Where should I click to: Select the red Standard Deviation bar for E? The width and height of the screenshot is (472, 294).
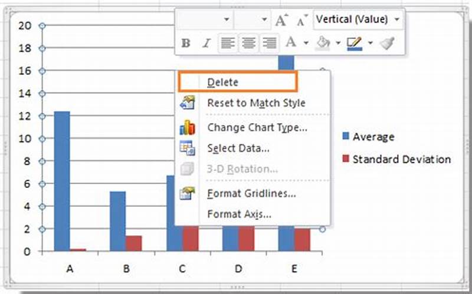pyautogui.click(x=302, y=240)
